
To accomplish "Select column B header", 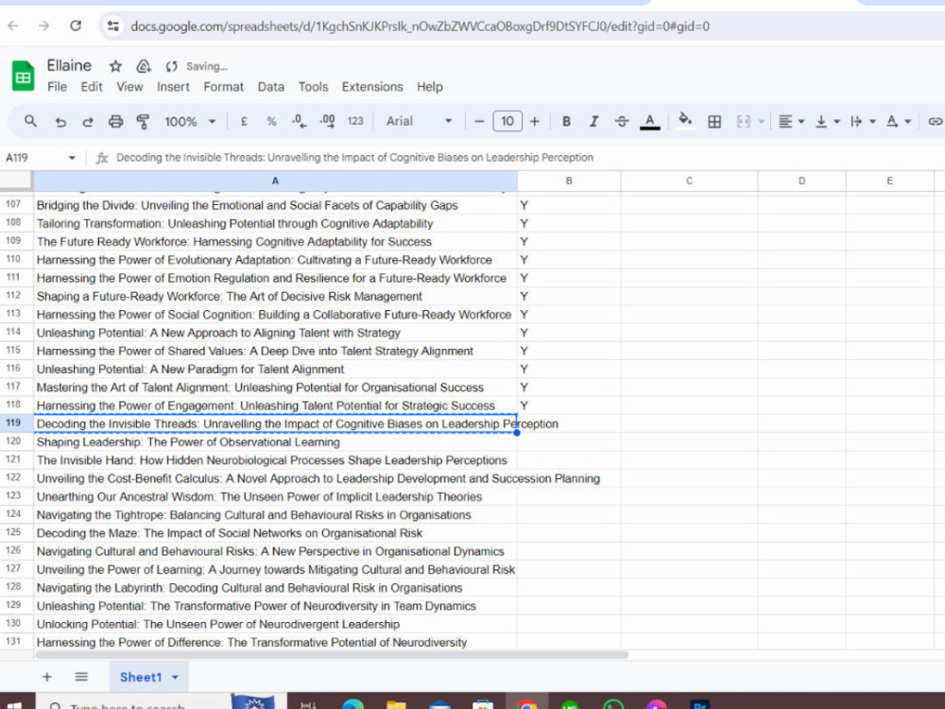I will (x=568, y=181).
